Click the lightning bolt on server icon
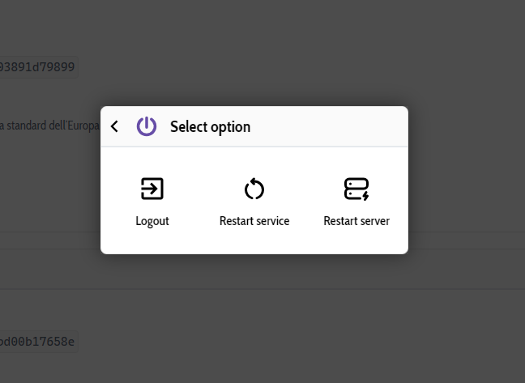 (x=365, y=195)
